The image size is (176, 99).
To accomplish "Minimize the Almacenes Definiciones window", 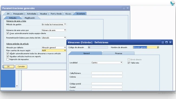I will 163,42.
